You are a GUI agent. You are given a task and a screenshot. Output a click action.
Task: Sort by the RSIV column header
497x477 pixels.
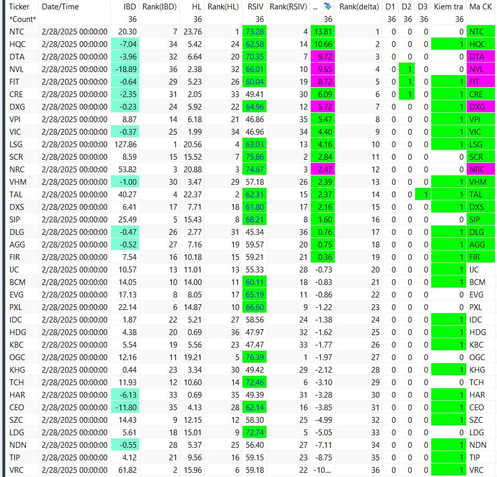[x=256, y=6]
